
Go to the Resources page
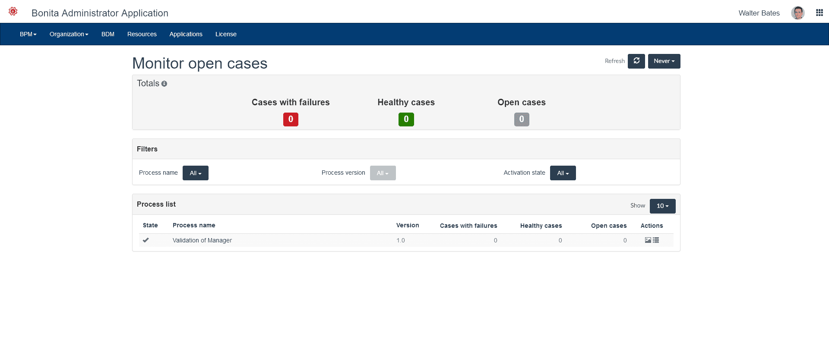142,34
